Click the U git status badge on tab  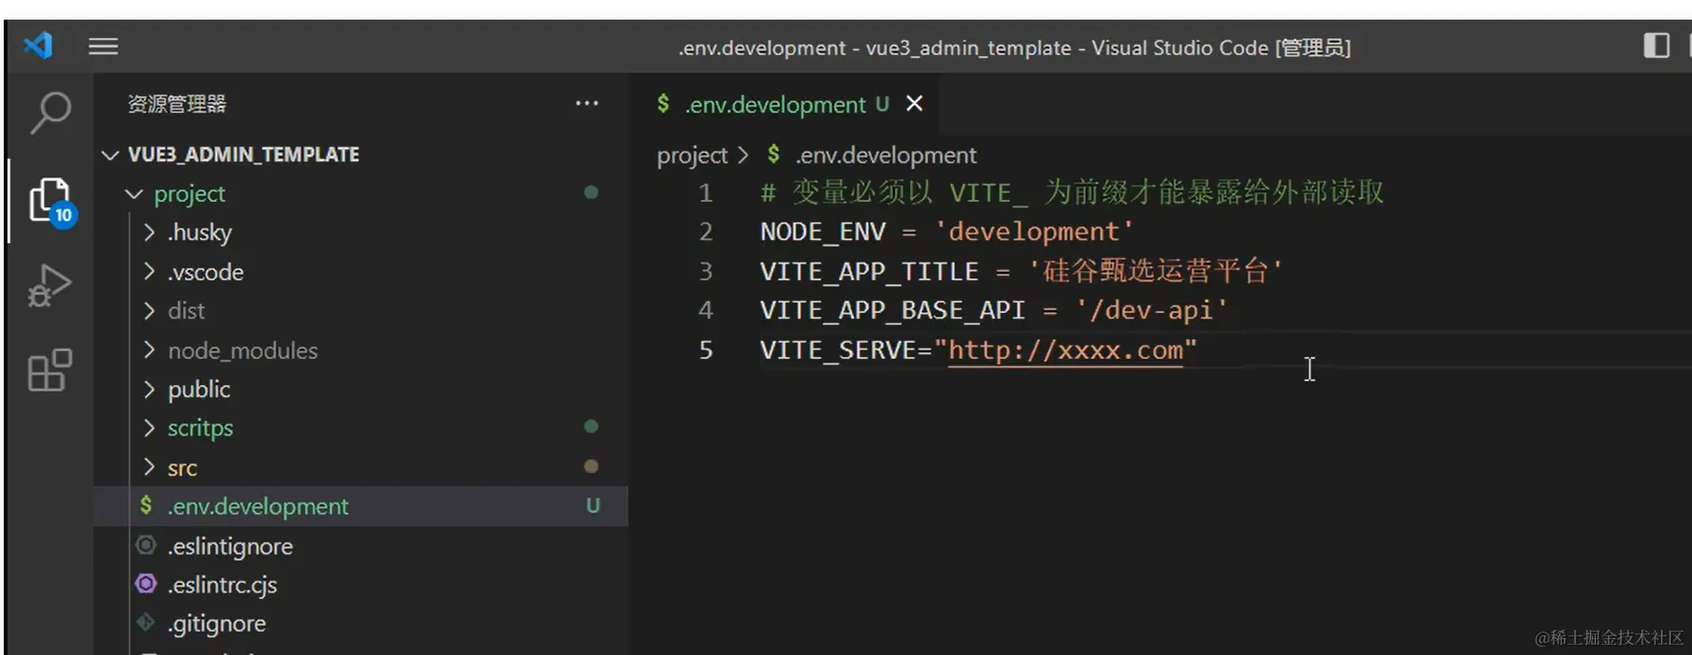click(x=882, y=104)
